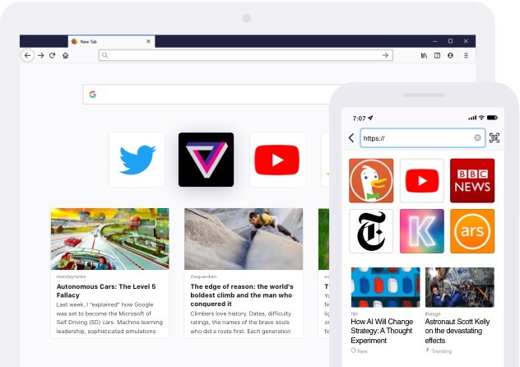
Task: Open the hamburger application menu
Action: pyautogui.click(x=466, y=55)
